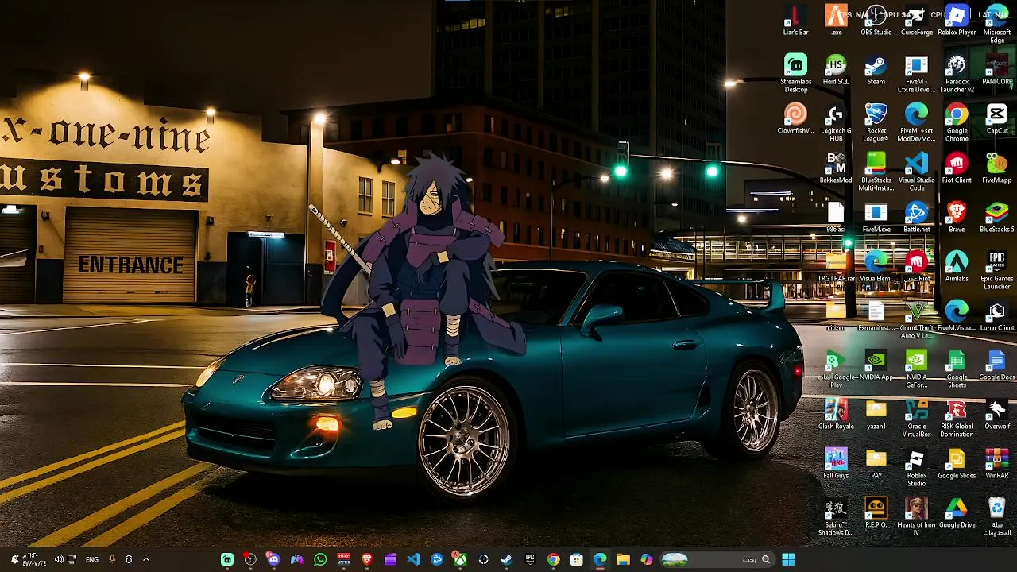Open BlueStacks 5 desktop shortcut
The image size is (1017, 572).
(x=997, y=218)
